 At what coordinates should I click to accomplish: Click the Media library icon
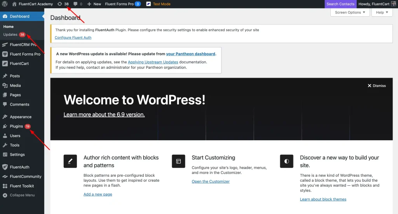5,85
